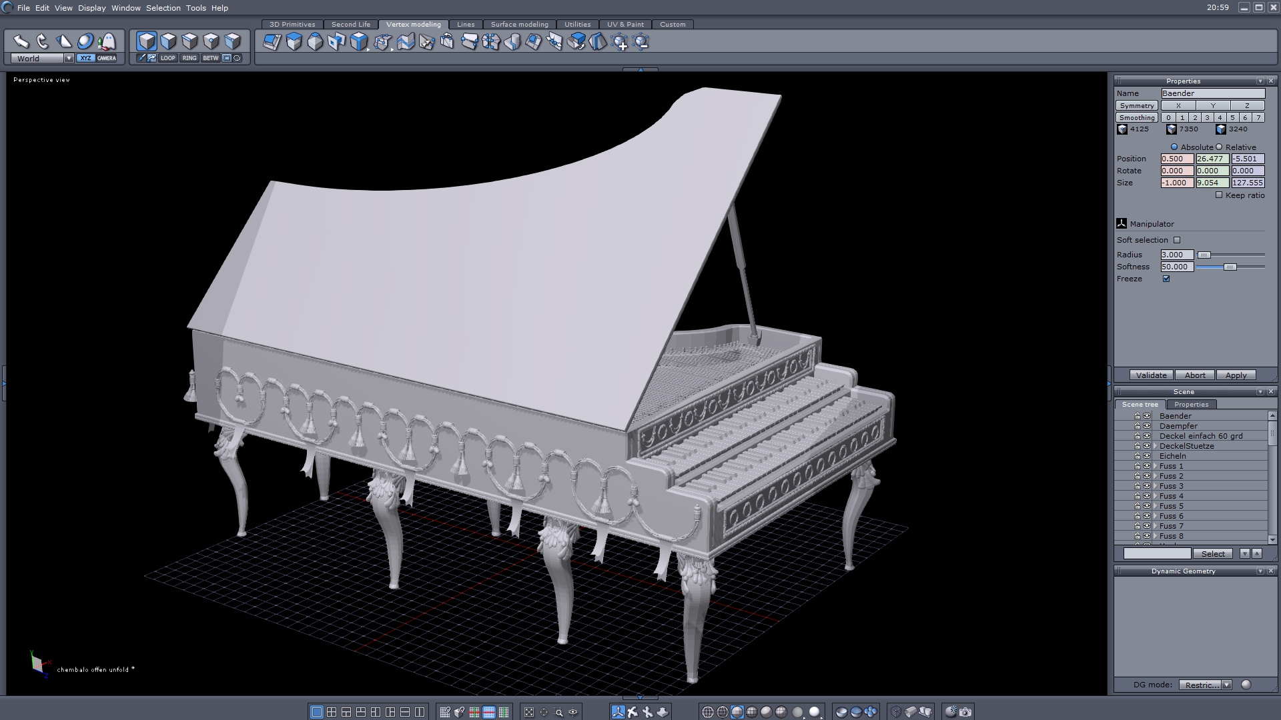Click the Validate button

click(x=1151, y=375)
